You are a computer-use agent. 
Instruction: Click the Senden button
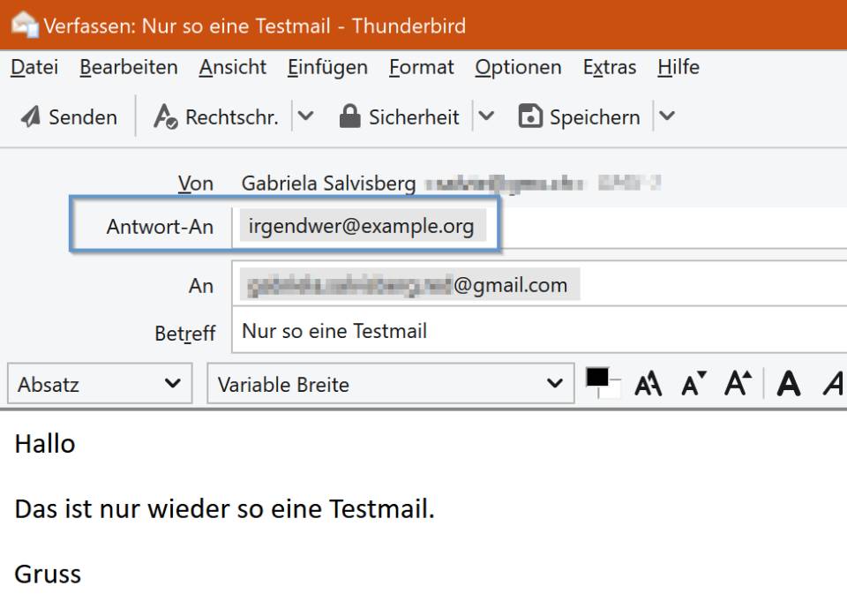coord(69,116)
